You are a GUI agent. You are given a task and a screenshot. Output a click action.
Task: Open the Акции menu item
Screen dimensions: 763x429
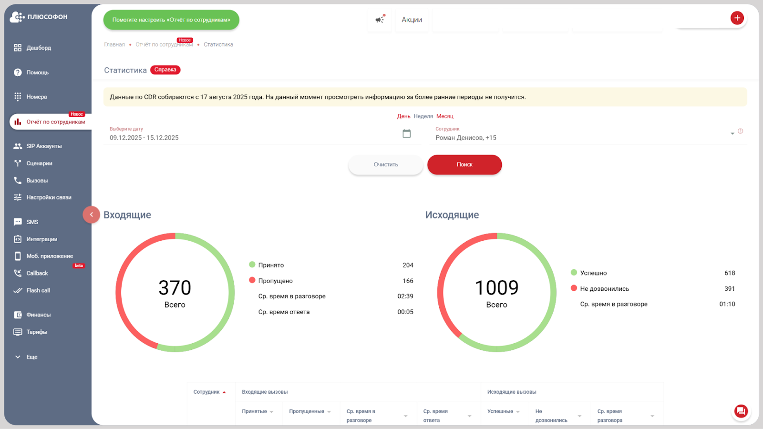pyautogui.click(x=412, y=20)
